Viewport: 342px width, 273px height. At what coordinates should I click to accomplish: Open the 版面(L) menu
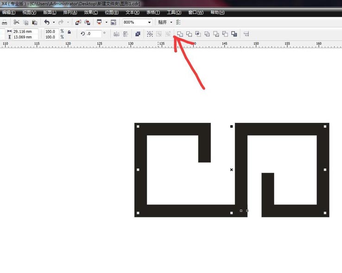(50, 13)
